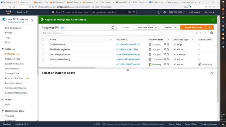Open Launch Templates in sidebar
226x127 pixels.
point(14,64)
